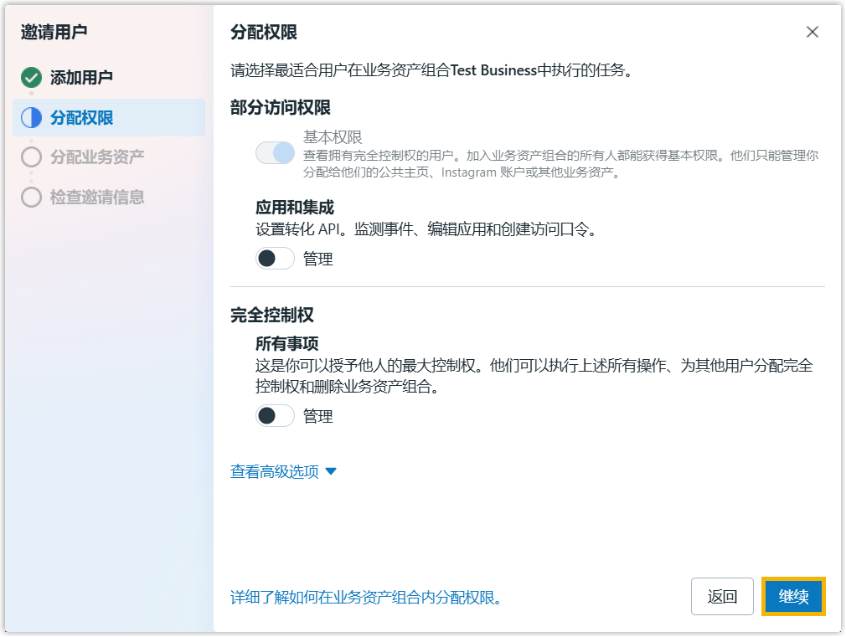Viewport: 846px width, 637px height.
Task: Click the green checkmark icon beside 添加用户
Action: [x=31, y=78]
